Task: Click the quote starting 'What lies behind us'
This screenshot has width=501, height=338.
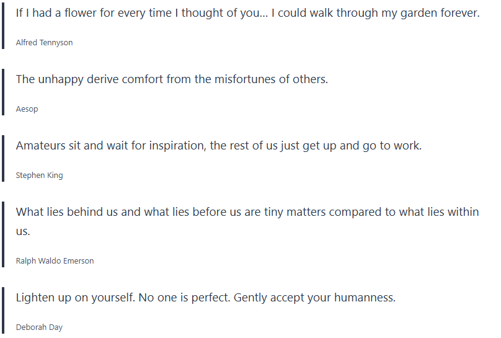Action: (x=247, y=212)
